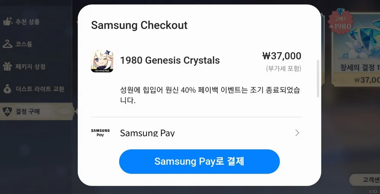Click the crystal shield icon for 결정 구매
Viewport: 380px width, 194px height.
[7, 111]
